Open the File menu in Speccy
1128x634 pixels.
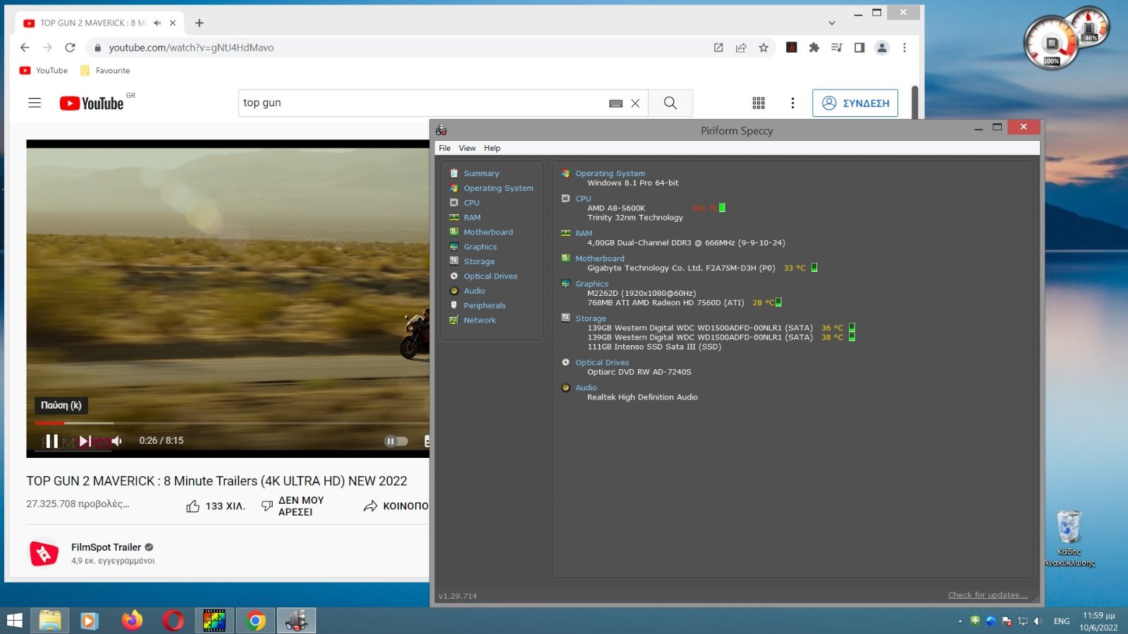444,148
